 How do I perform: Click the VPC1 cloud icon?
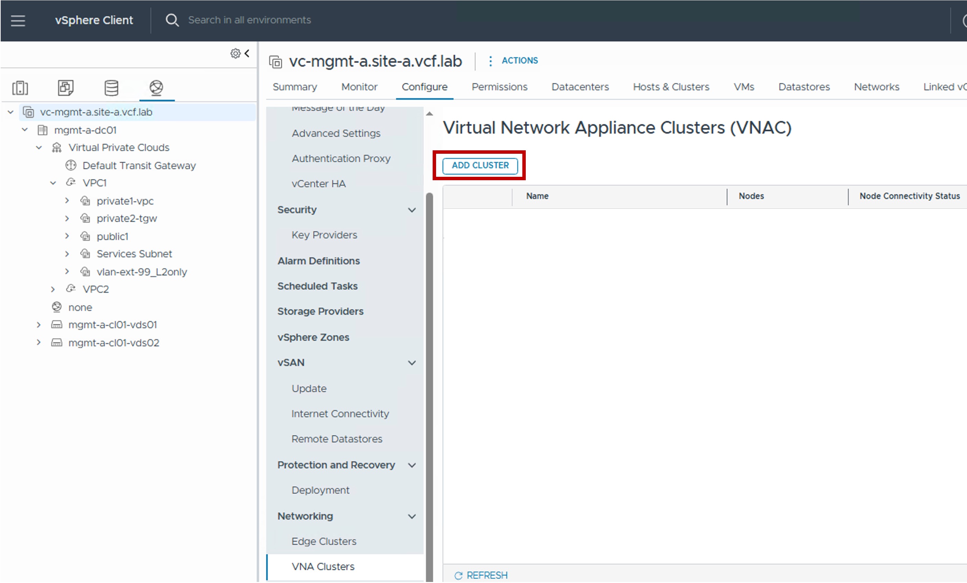[x=71, y=183]
